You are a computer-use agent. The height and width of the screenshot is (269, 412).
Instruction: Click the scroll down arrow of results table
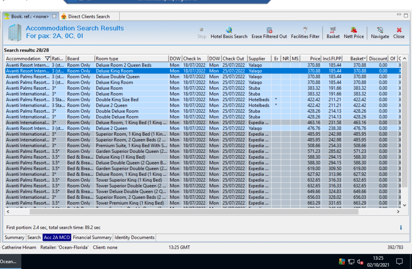pyautogui.click(x=404, y=205)
